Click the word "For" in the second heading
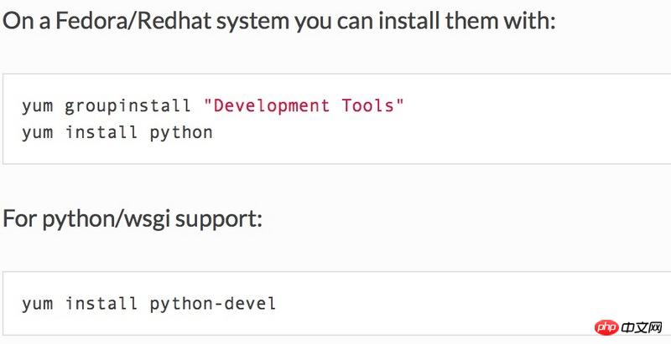The height and width of the screenshot is (344, 671). pyautogui.click(x=18, y=219)
